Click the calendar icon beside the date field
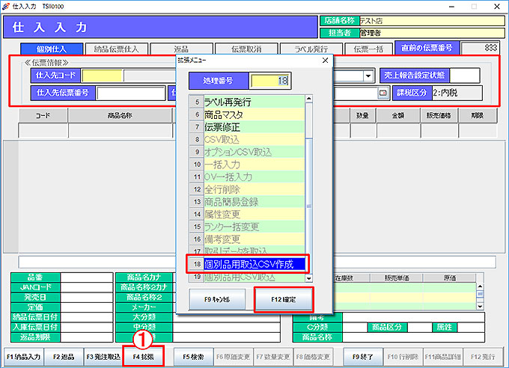Viewport: 509px width, 368px height. [x=383, y=93]
